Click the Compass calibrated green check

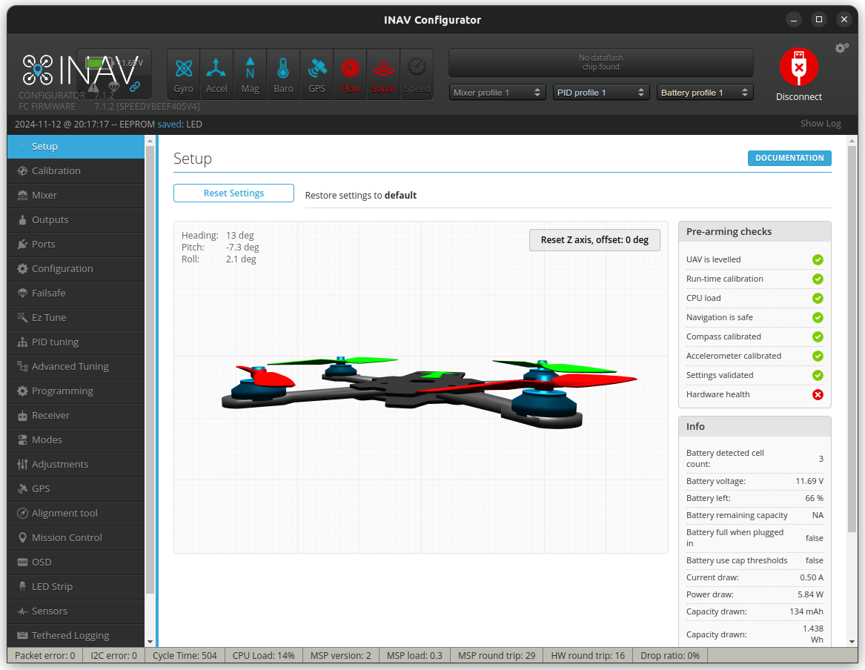[x=818, y=337]
